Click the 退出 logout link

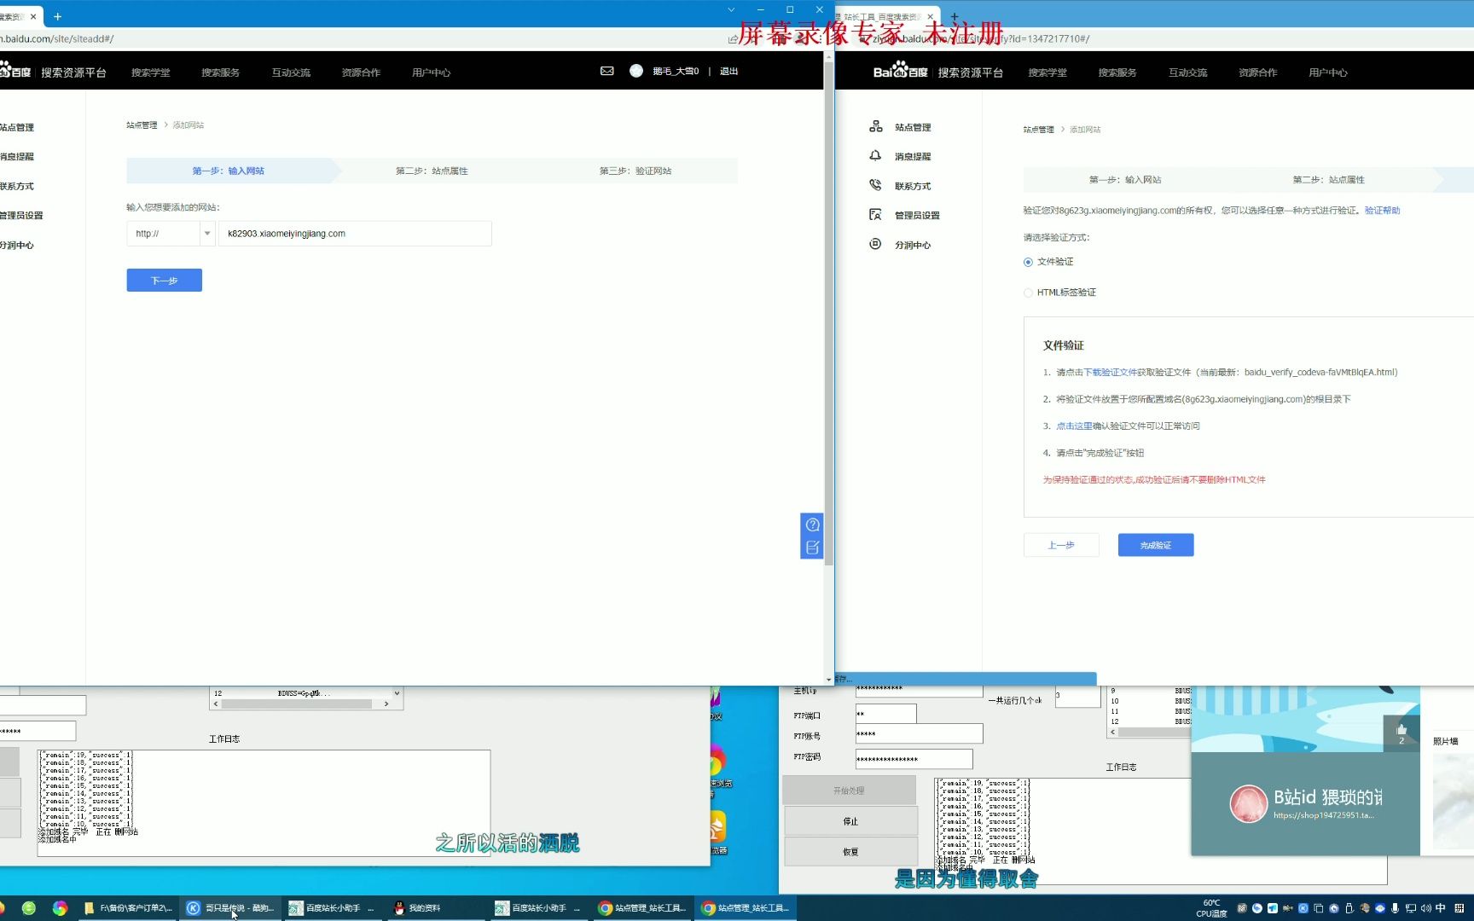728,71
